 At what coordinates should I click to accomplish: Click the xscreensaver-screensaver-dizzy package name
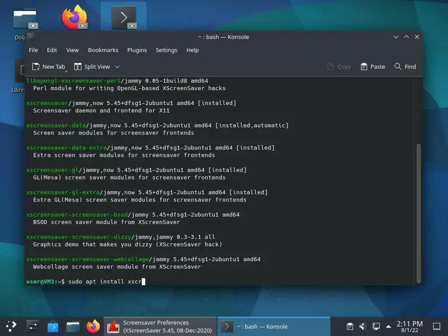click(x=79, y=237)
